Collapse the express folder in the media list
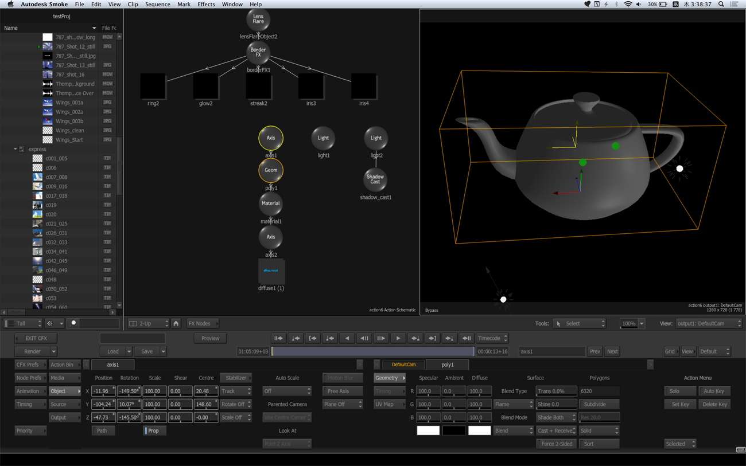The image size is (746, 466). tap(15, 149)
